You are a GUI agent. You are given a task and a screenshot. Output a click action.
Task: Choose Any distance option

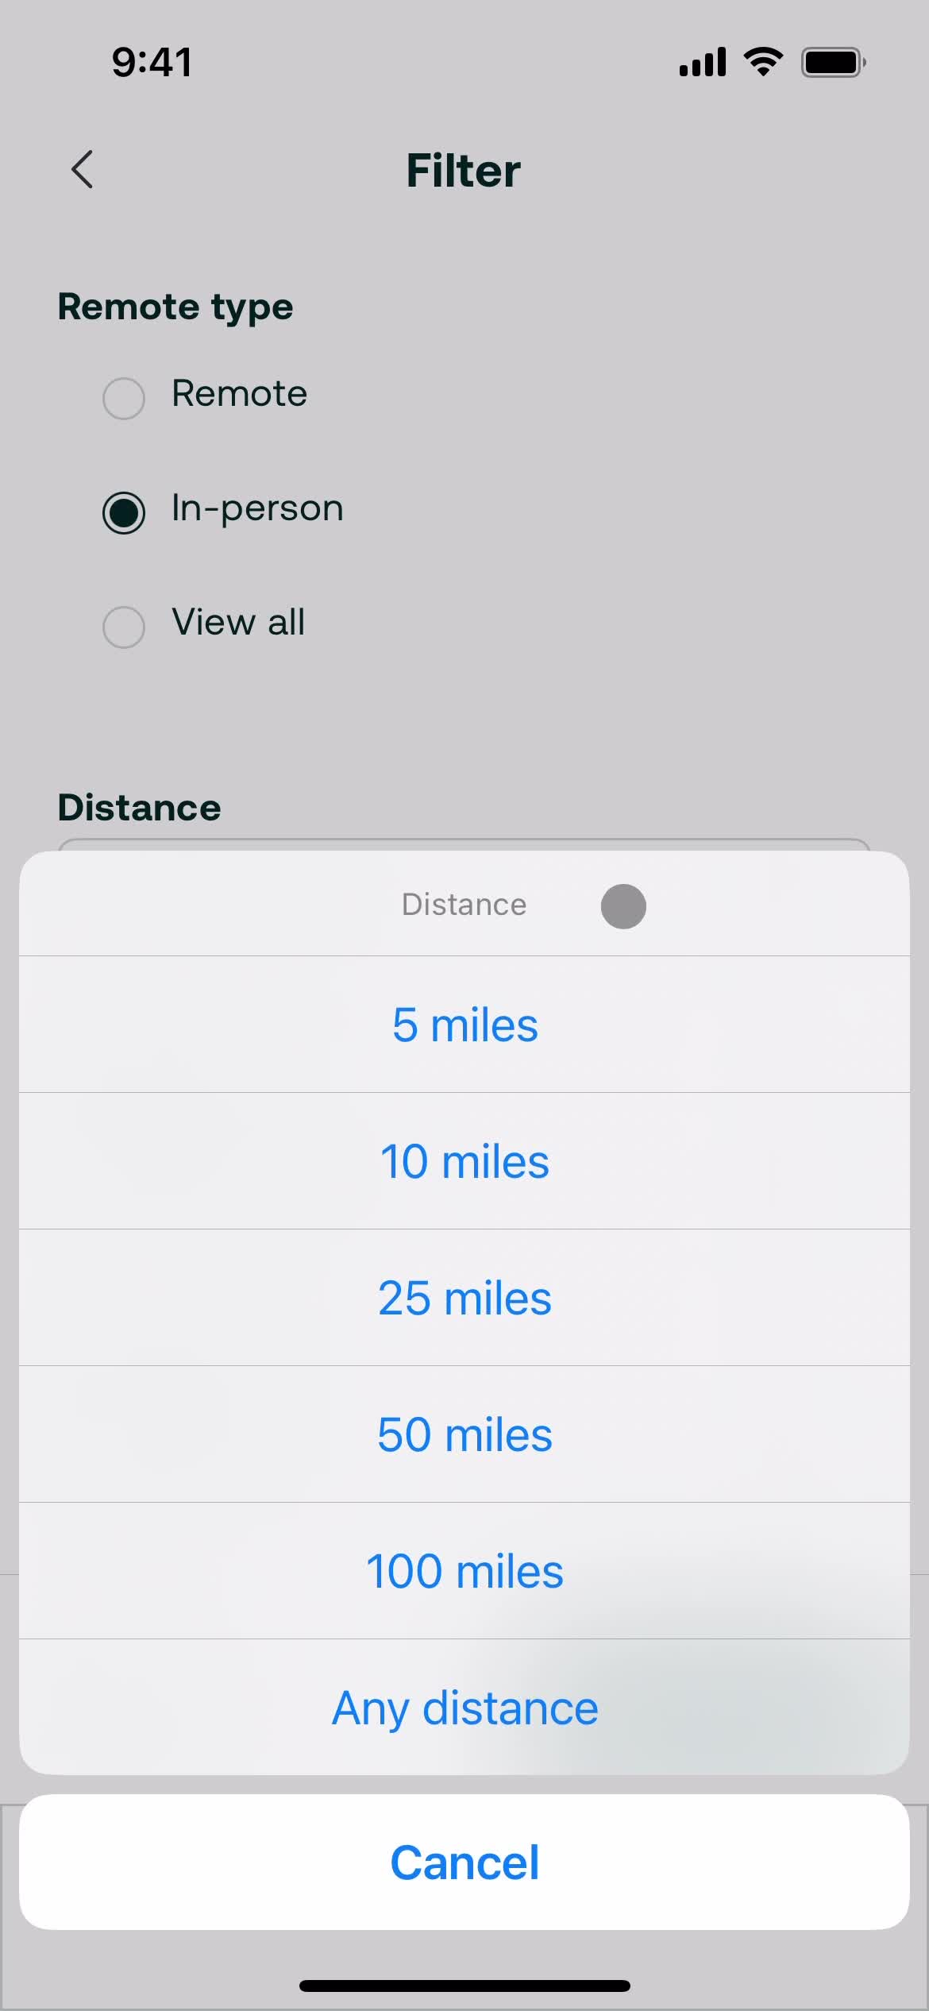[x=464, y=1708]
